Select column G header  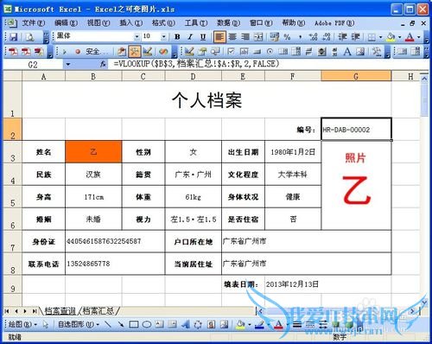tap(356, 76)
